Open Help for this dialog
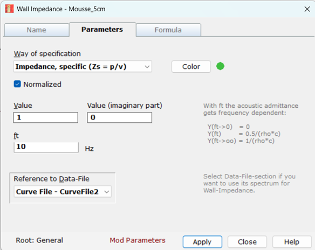315x250 pixels. [292, 242]
